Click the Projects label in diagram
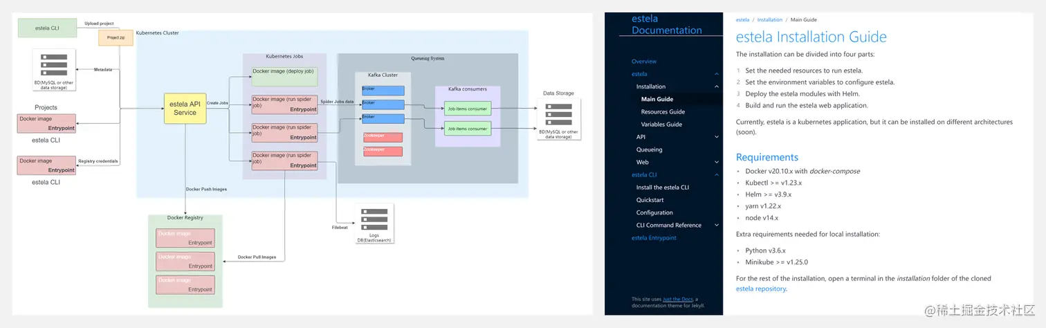Screen dimensions: 1046x328 46,107
